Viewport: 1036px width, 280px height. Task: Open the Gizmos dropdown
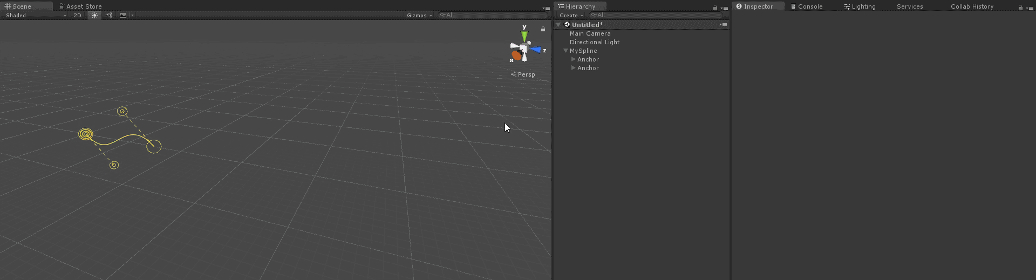419,16
